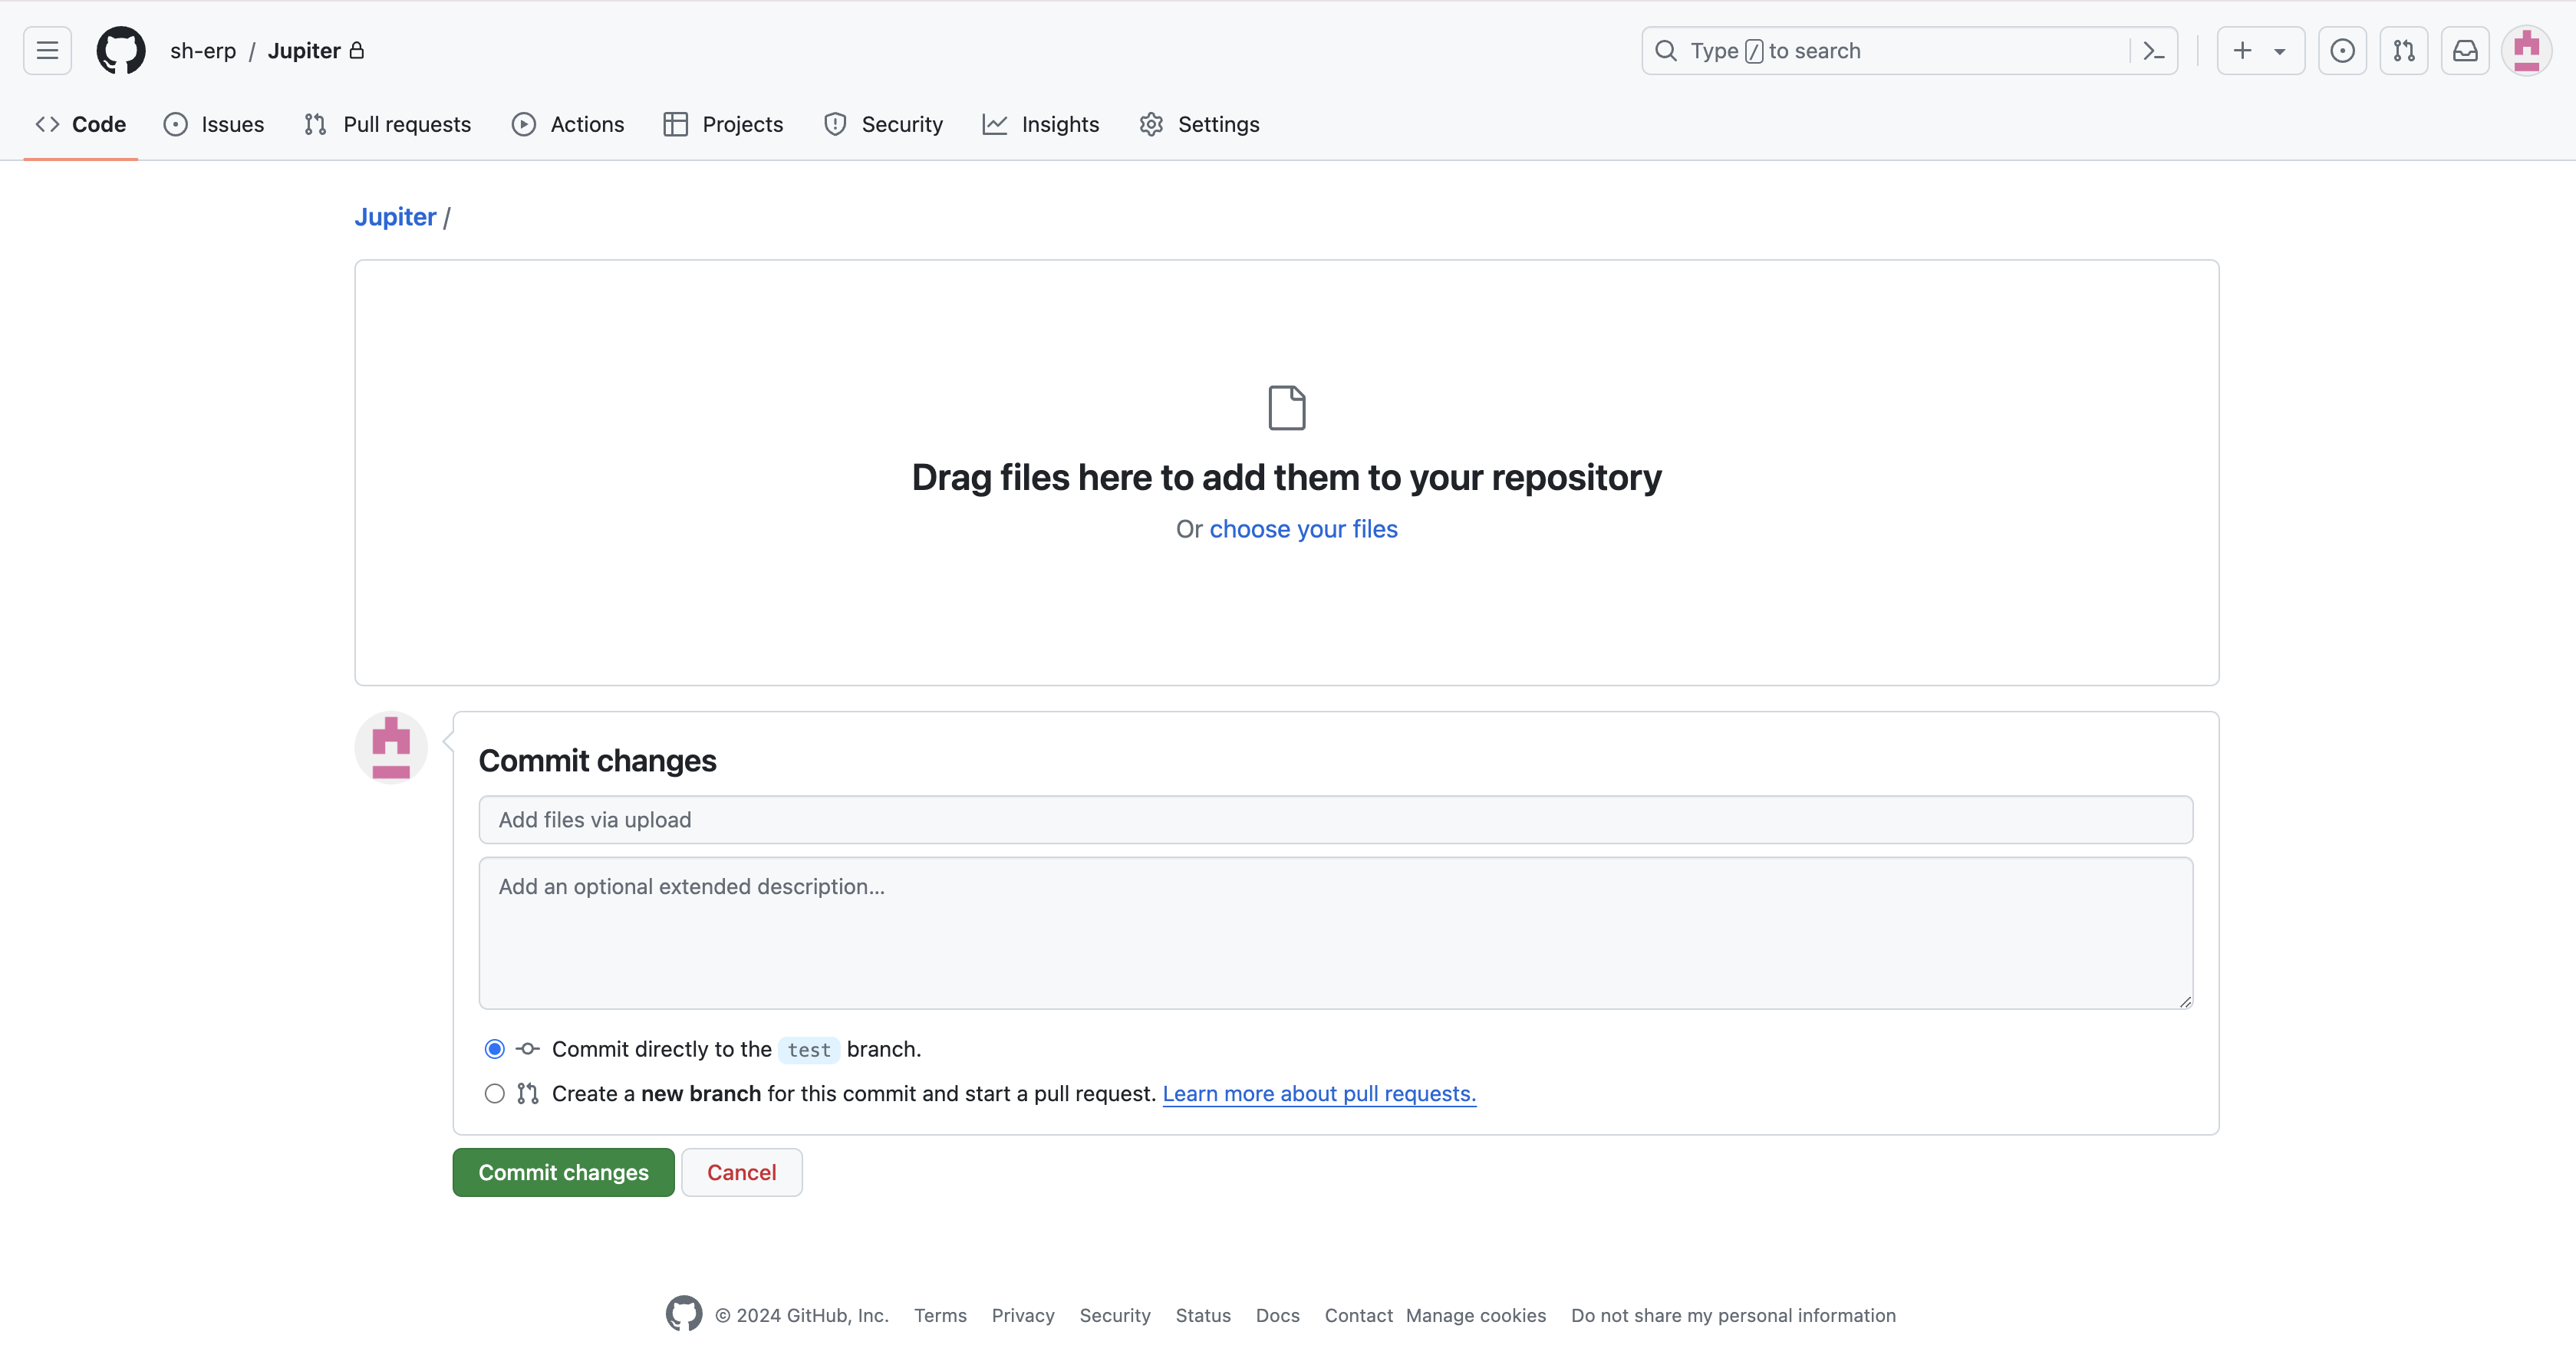The width and height of the screenshot is (2576, 1368).
Task: Click the Jupiter breadcrumb link
Action: tap(395, 217)
